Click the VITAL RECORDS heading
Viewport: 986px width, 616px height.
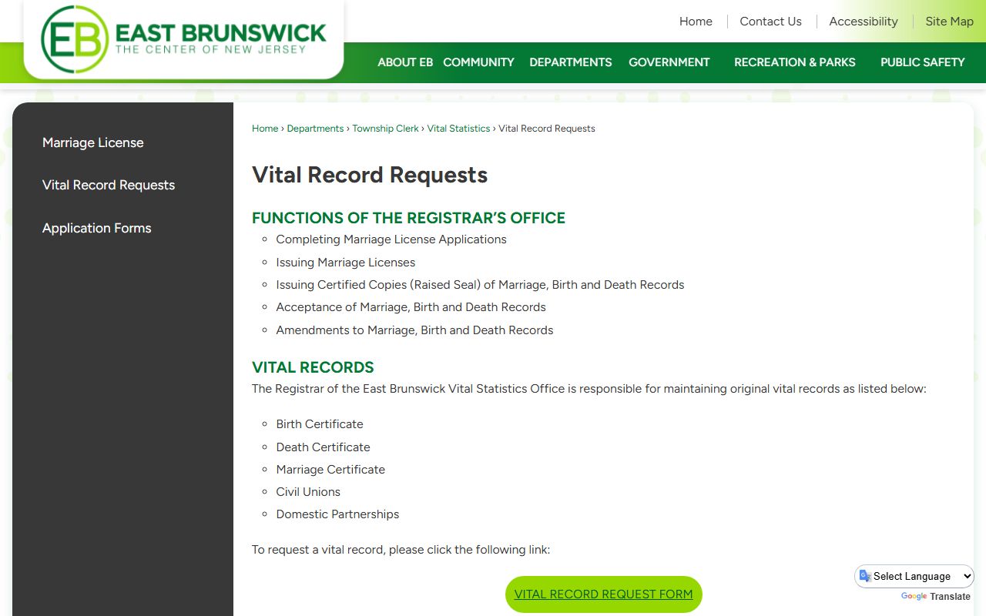click(x=313, y=367)
